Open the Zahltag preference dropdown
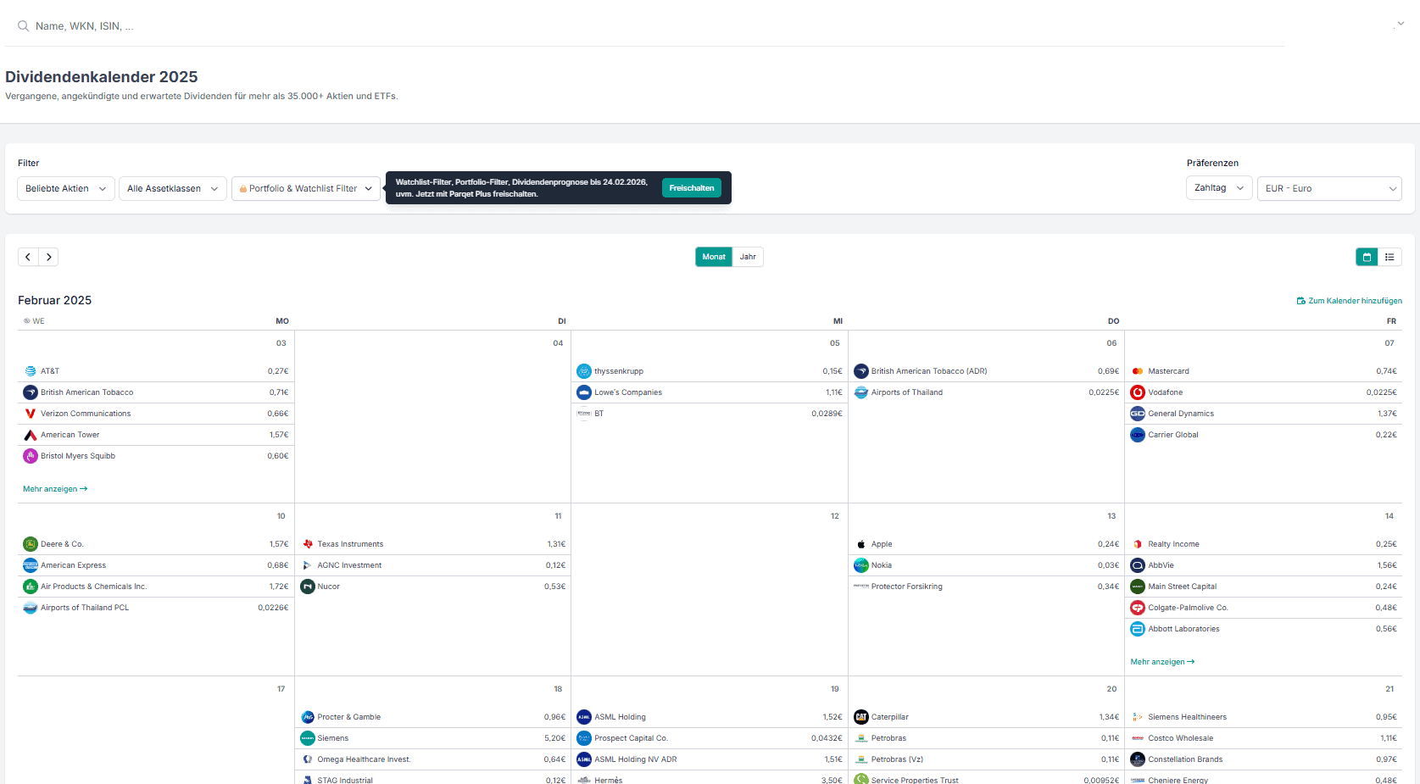Image resolution: width=1420 pixels, height=784 pixels. pyautogui.click(x=1219, y=188)
